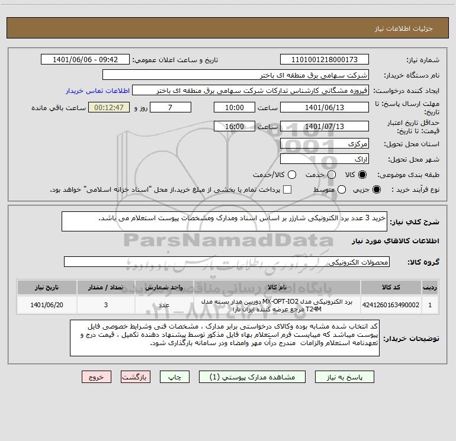The height and width of the screenshot is (441, 456).
Task: Click the countdown timer 00:12:47
Action: coord(109,107)
